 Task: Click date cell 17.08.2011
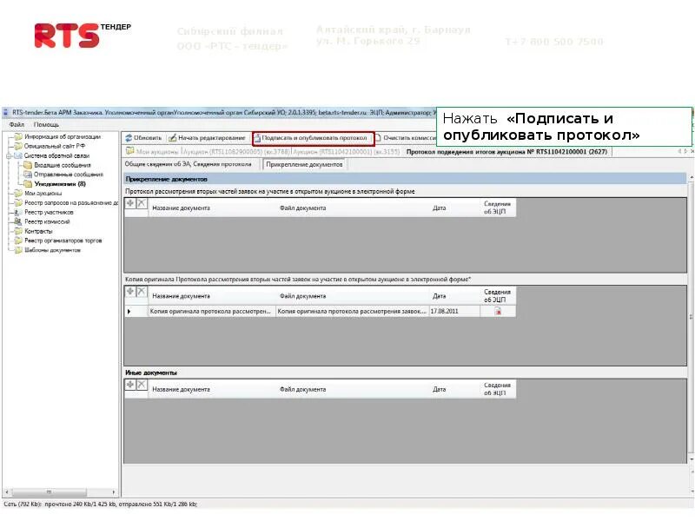click(453, 312)
